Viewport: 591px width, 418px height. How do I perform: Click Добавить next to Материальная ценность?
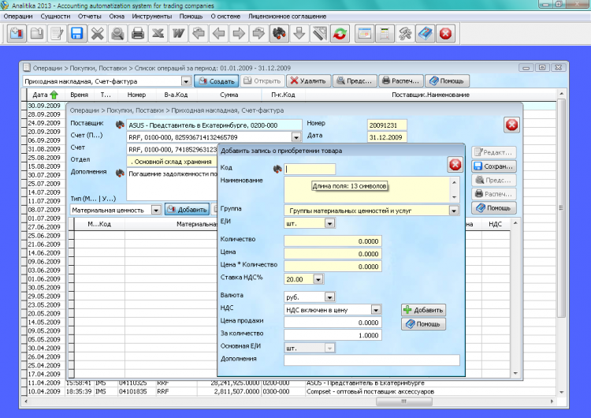pyautogui.click(x=188, y=210)
